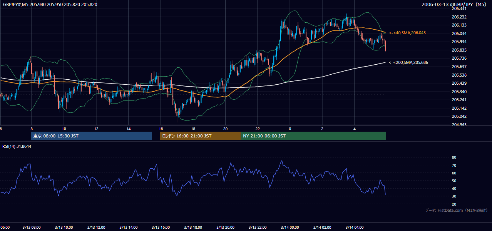The width and height of the screenshot is (492, 231).
Task: Click the bottom date label 3/14 04:00
Action: click(x=355, y=227)
